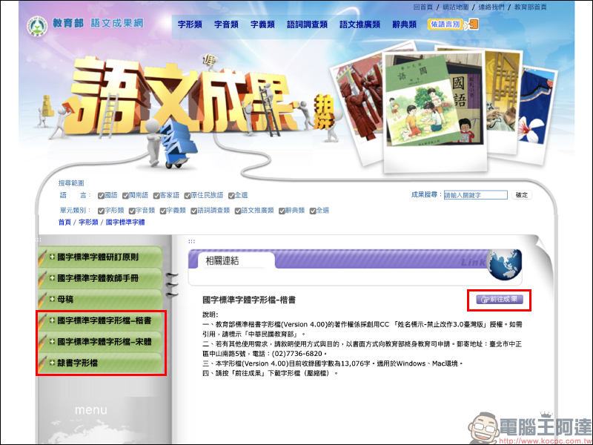Expand plus icon beside 國字標準字體字形檔–宋體

(x=52, y=342)
